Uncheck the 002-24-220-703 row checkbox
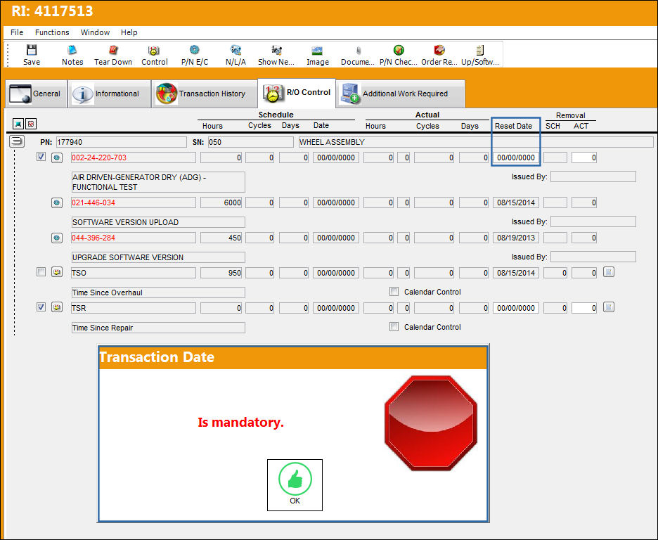 pos(41,157)
